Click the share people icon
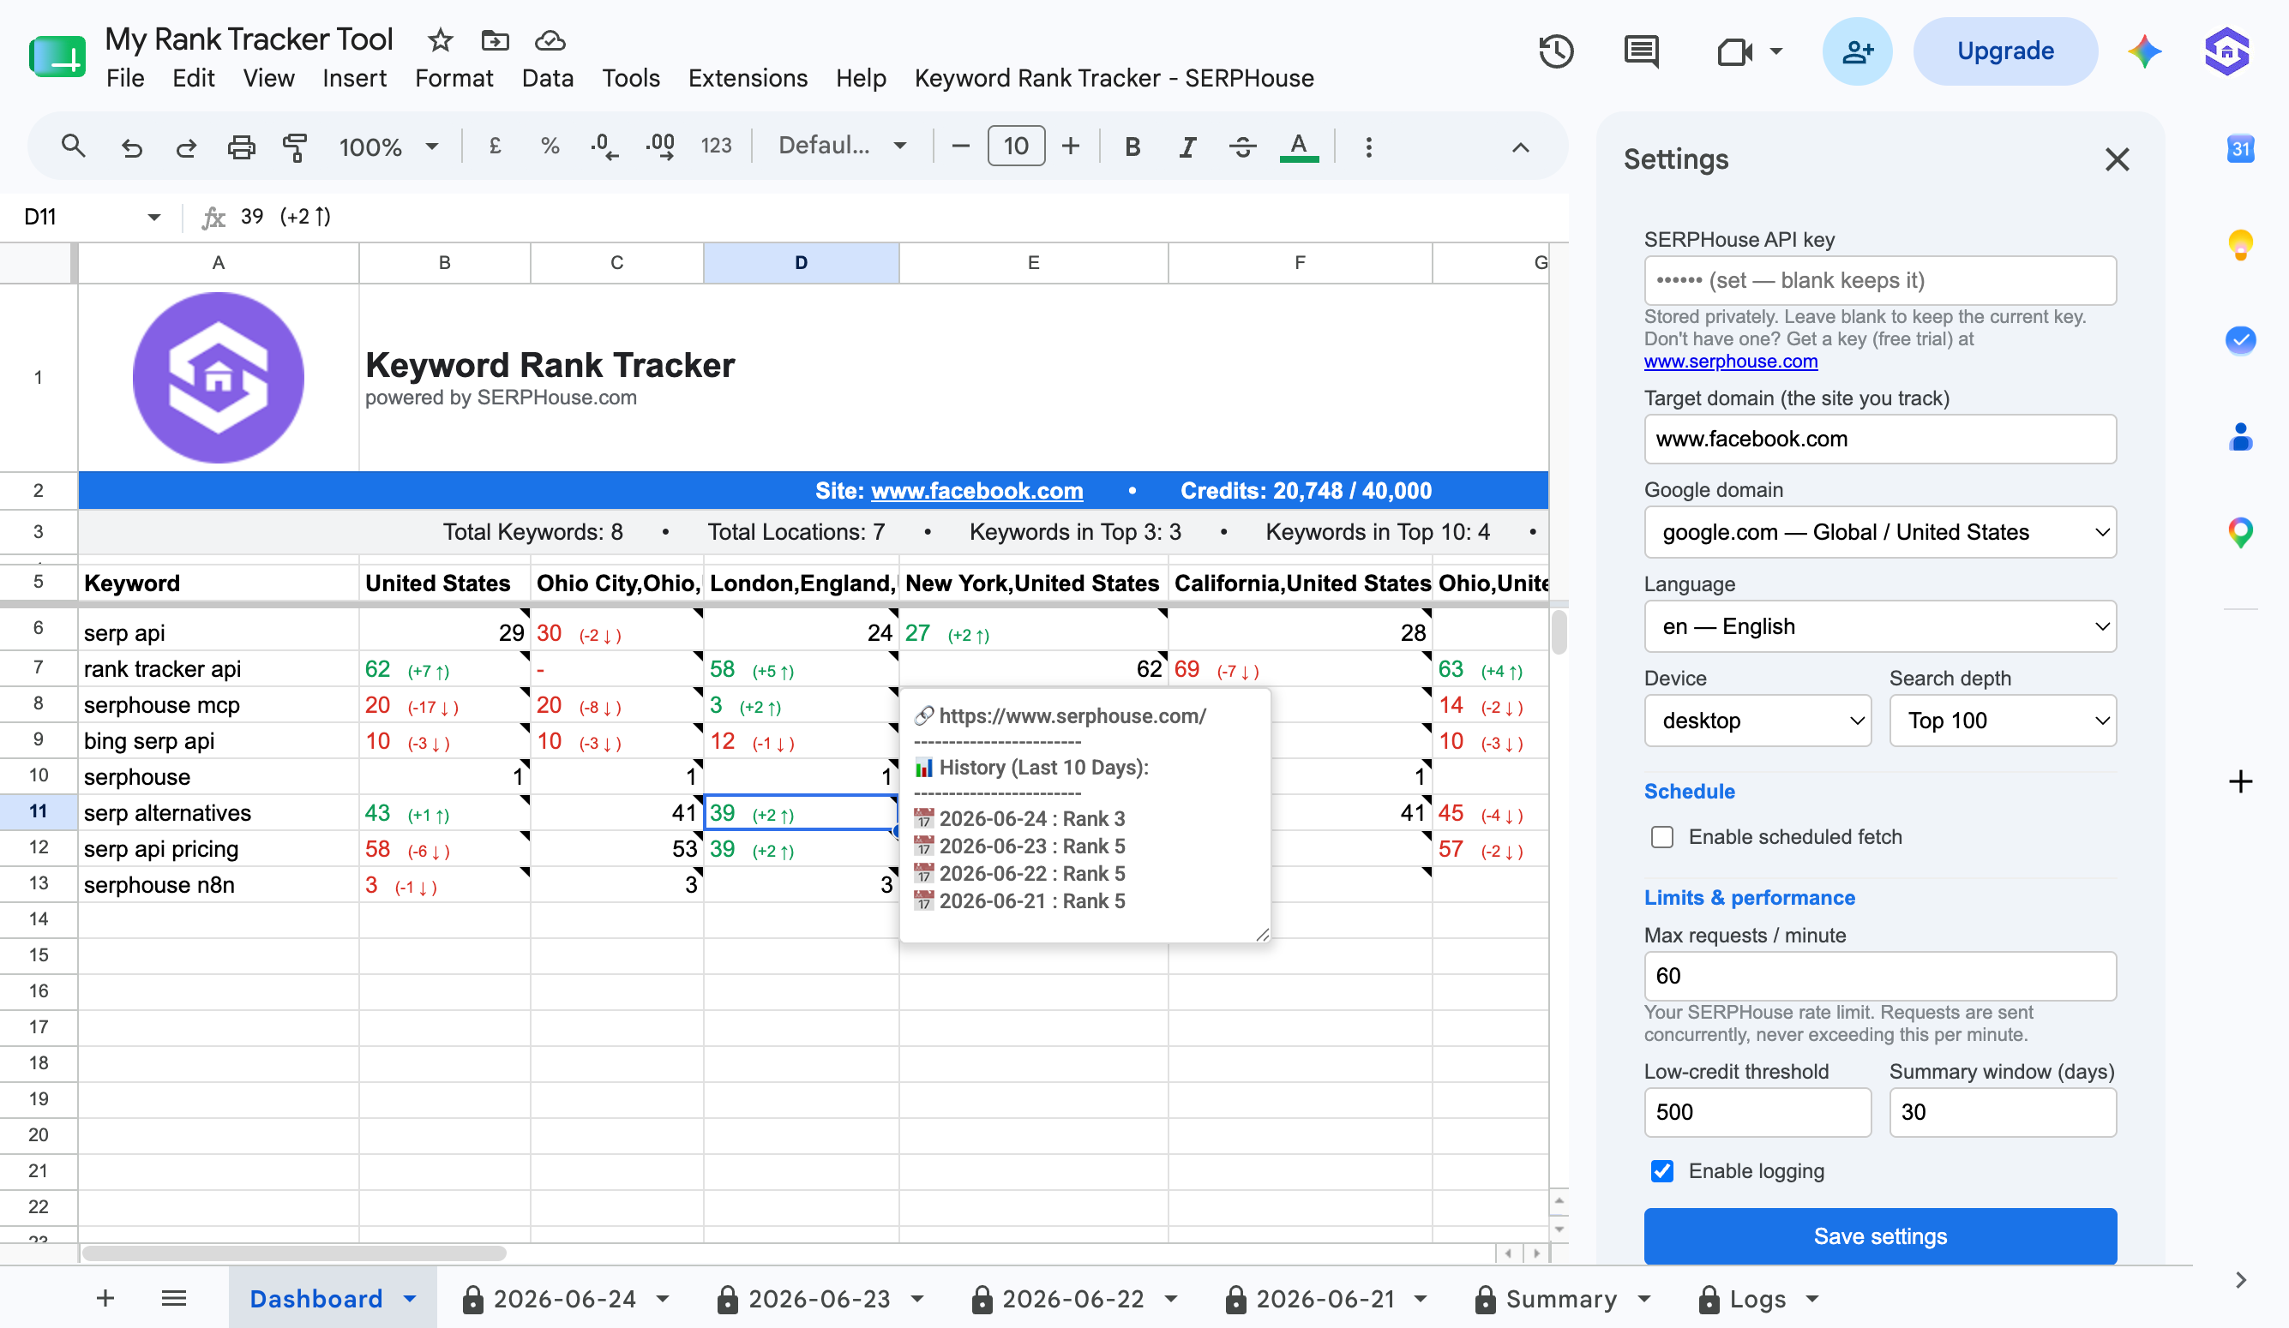 [1857, 51]
